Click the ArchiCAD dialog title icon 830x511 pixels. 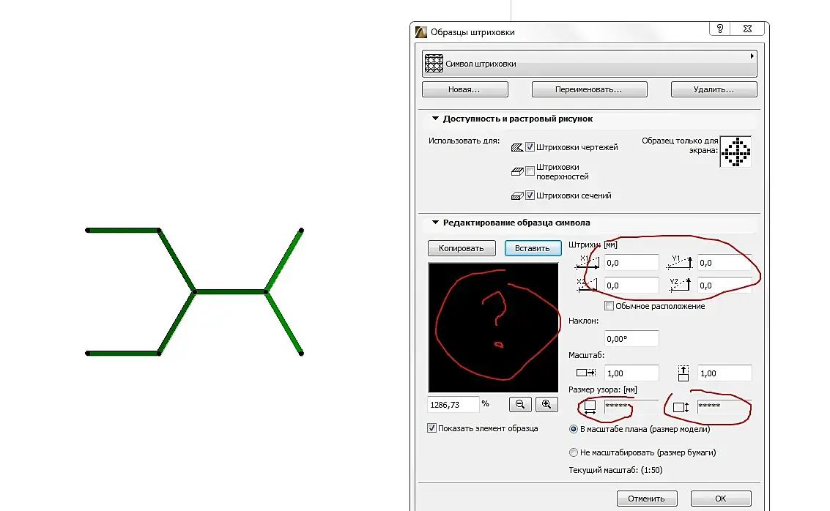click(x=420, y=32)
